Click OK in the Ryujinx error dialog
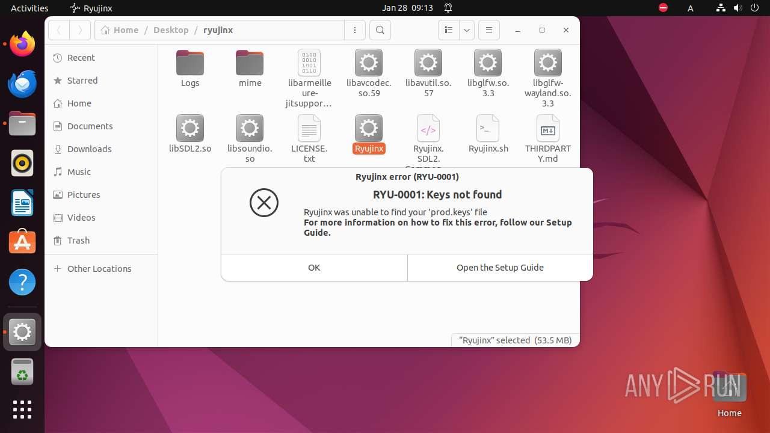Viewport: 770px width, 433px height. (314, 268)
